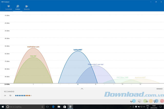
Task: Click the RECOMMEND heading
Action: point(9,91)
